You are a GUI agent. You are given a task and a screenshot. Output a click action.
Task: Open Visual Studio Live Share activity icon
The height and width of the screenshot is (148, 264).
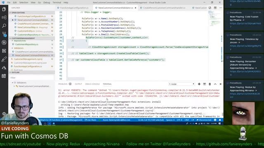4,17
